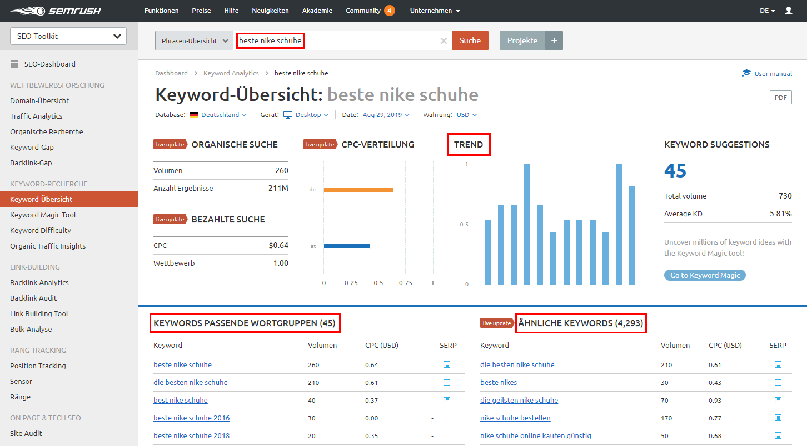Click live update badge at Ähnliche Keywords
Viewport: 807px width, 446px height.
(497, 323)
